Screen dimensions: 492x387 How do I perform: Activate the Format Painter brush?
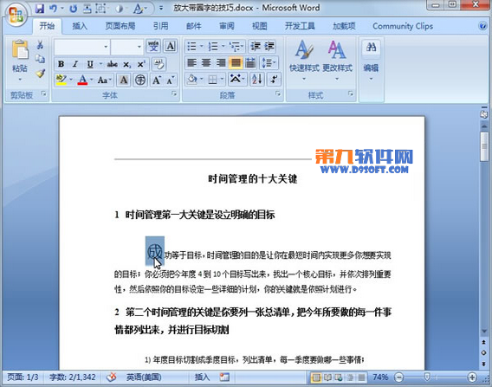40,74
